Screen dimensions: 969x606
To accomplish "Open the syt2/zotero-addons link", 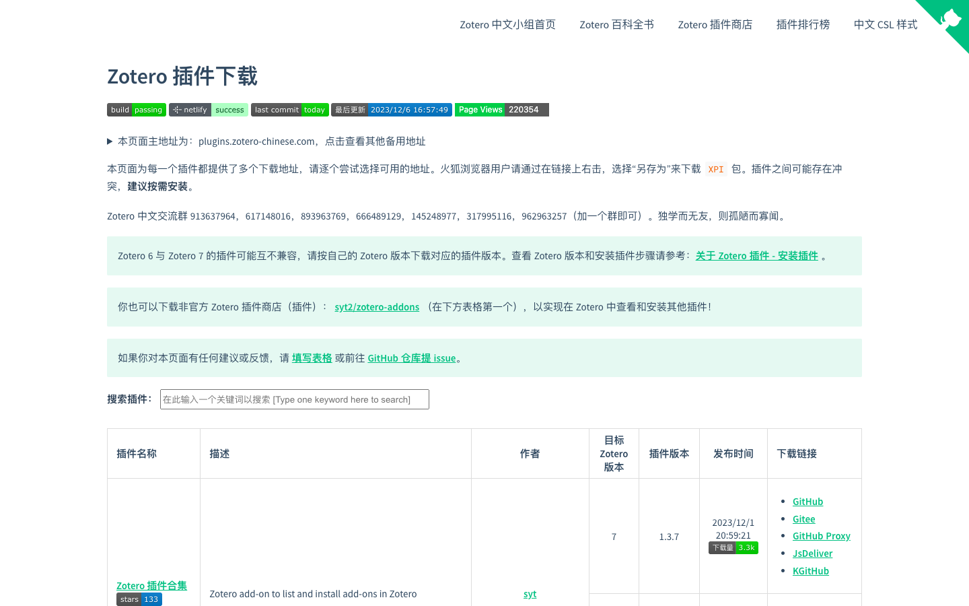I will (x=377, y=307).
